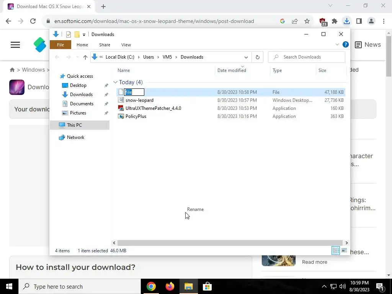Open the Customize Quick Access Toolbar dropdown
This screenshot has width=392, height=294.
(84, 35)
